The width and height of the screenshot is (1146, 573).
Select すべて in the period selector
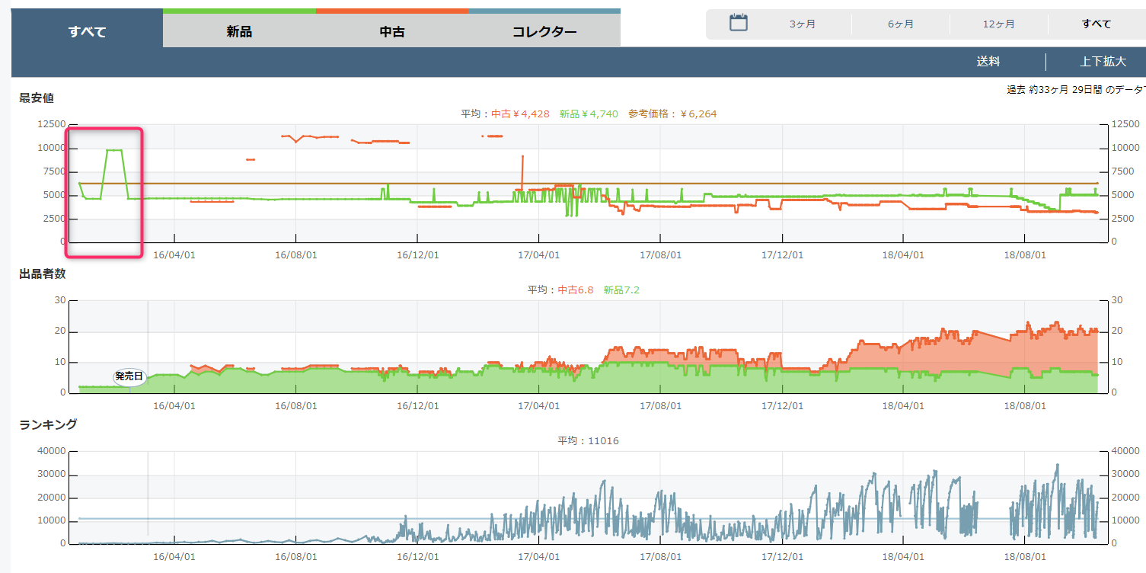click(x=1096, y=24)
